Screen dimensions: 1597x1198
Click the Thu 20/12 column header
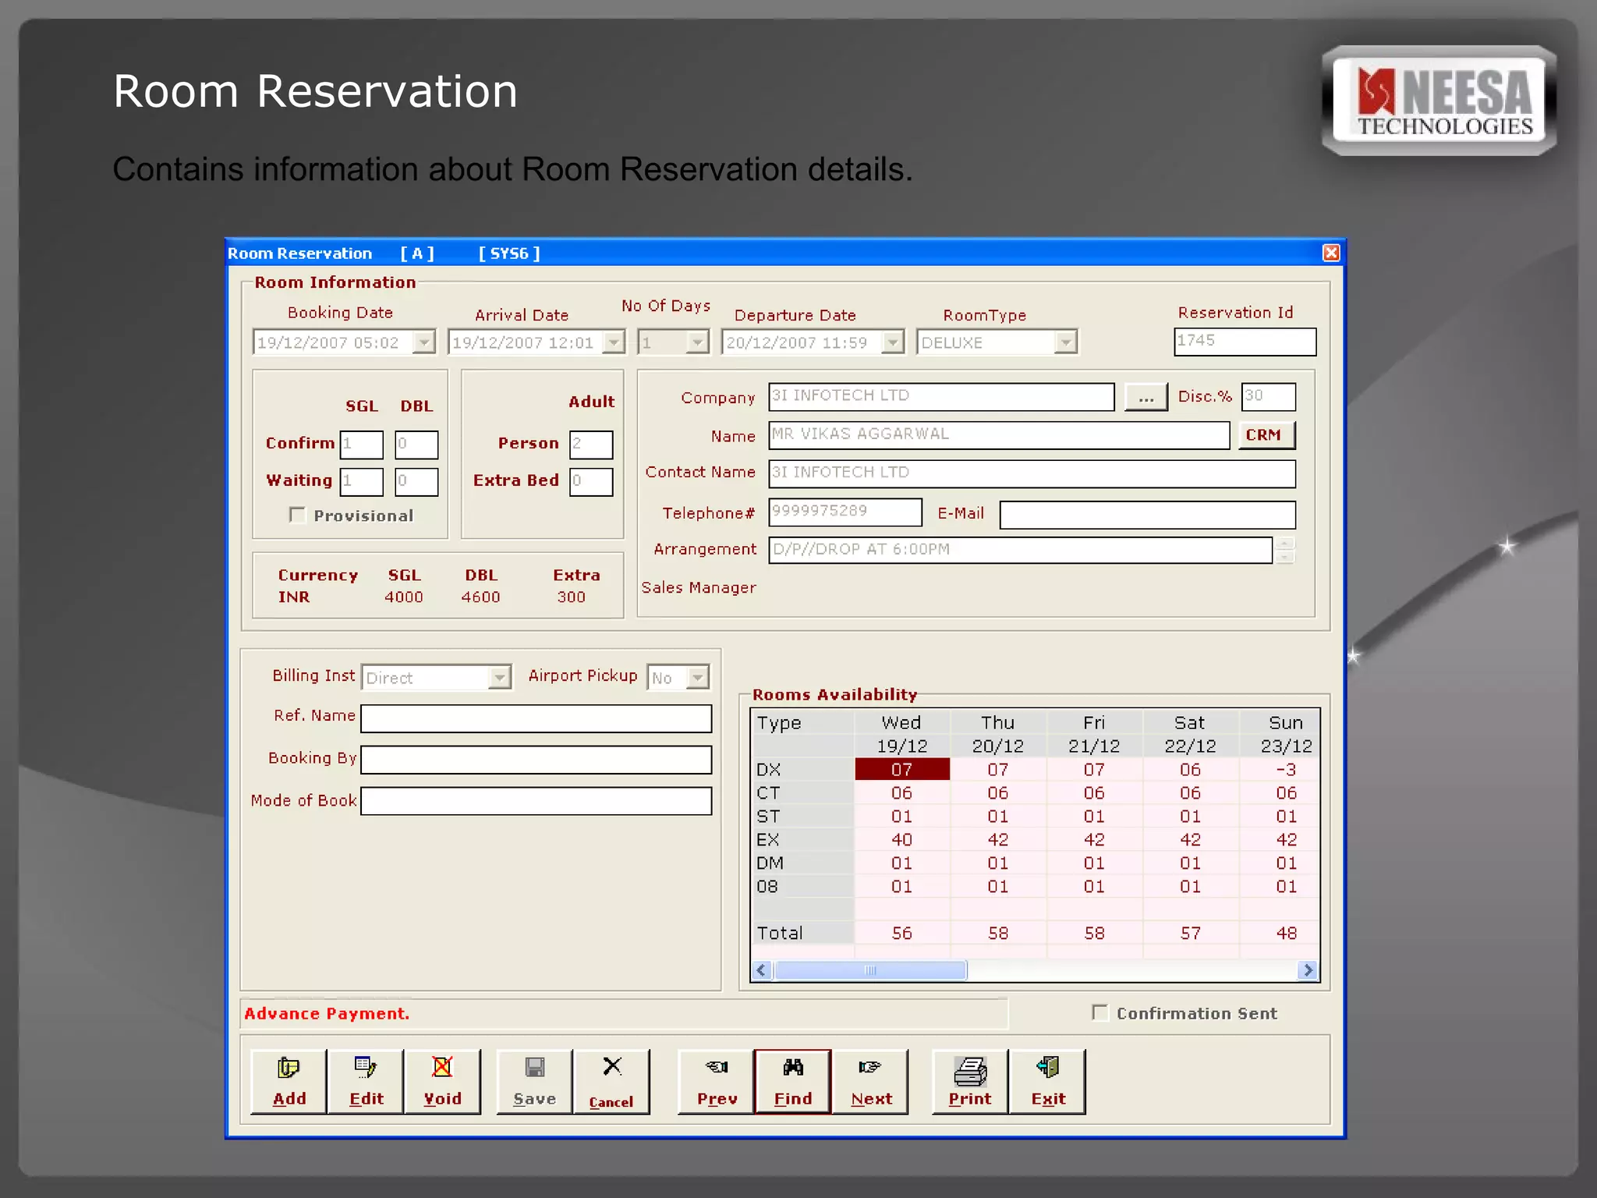998,734
